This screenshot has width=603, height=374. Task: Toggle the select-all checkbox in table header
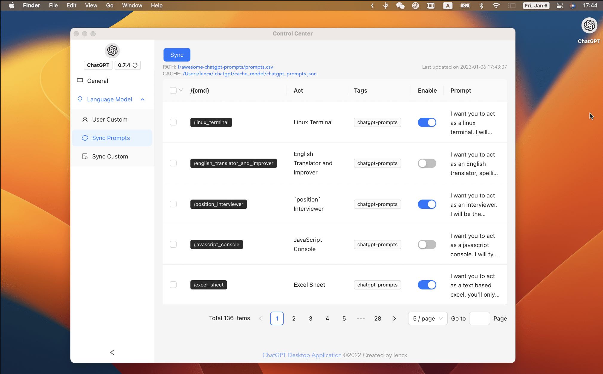pyautogui.click(x=173, y=90)
